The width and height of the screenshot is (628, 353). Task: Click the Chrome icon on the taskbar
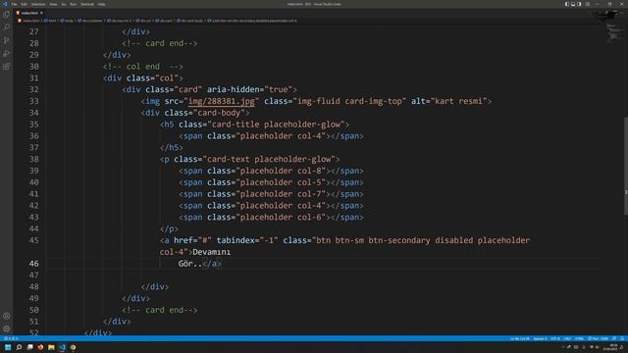pos(73,347)
